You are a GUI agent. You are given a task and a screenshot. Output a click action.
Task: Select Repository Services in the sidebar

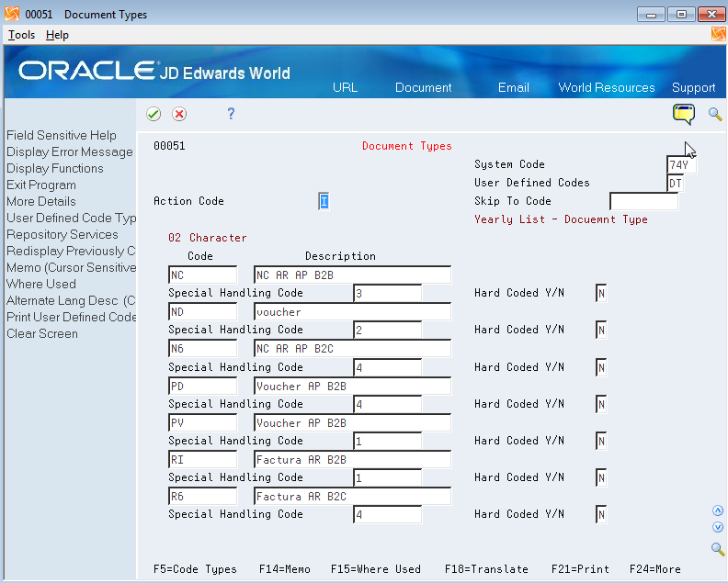click(63, 235)
